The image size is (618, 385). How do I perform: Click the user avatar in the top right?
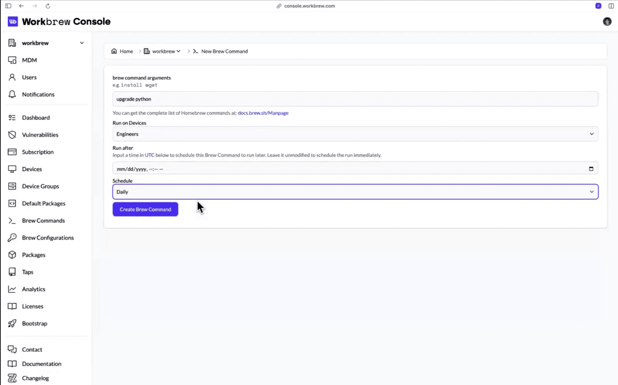607,21
